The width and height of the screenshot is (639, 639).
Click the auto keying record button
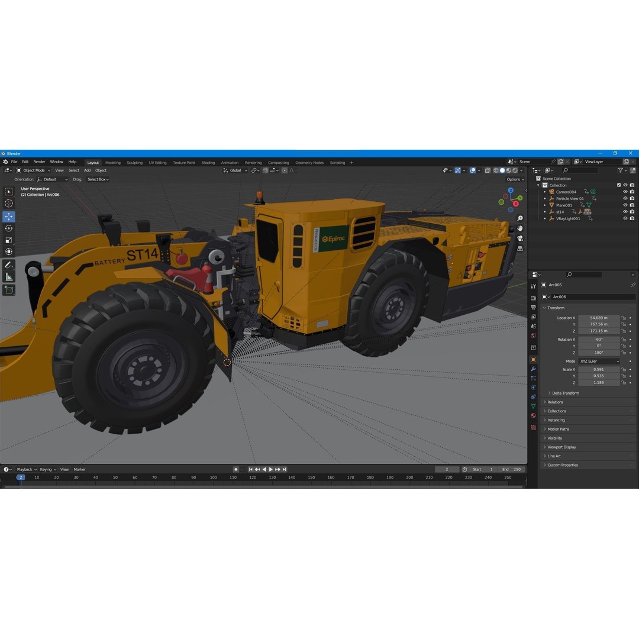(235, 469)
